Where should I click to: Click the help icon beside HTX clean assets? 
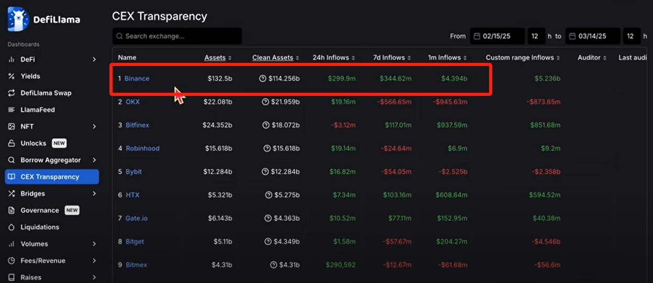click(269, 195)
